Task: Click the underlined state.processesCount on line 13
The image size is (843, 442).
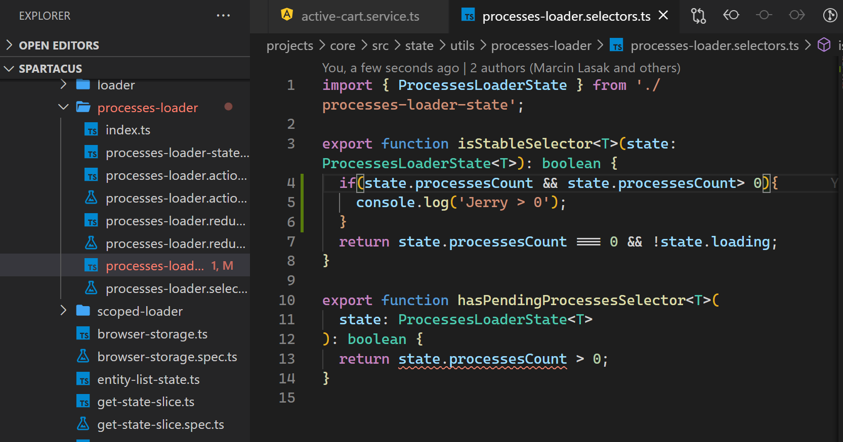Action: pos(482,359)
